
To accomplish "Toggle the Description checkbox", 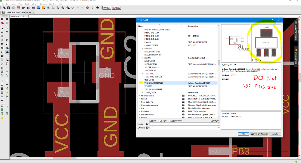I will (x=172, y=121).
